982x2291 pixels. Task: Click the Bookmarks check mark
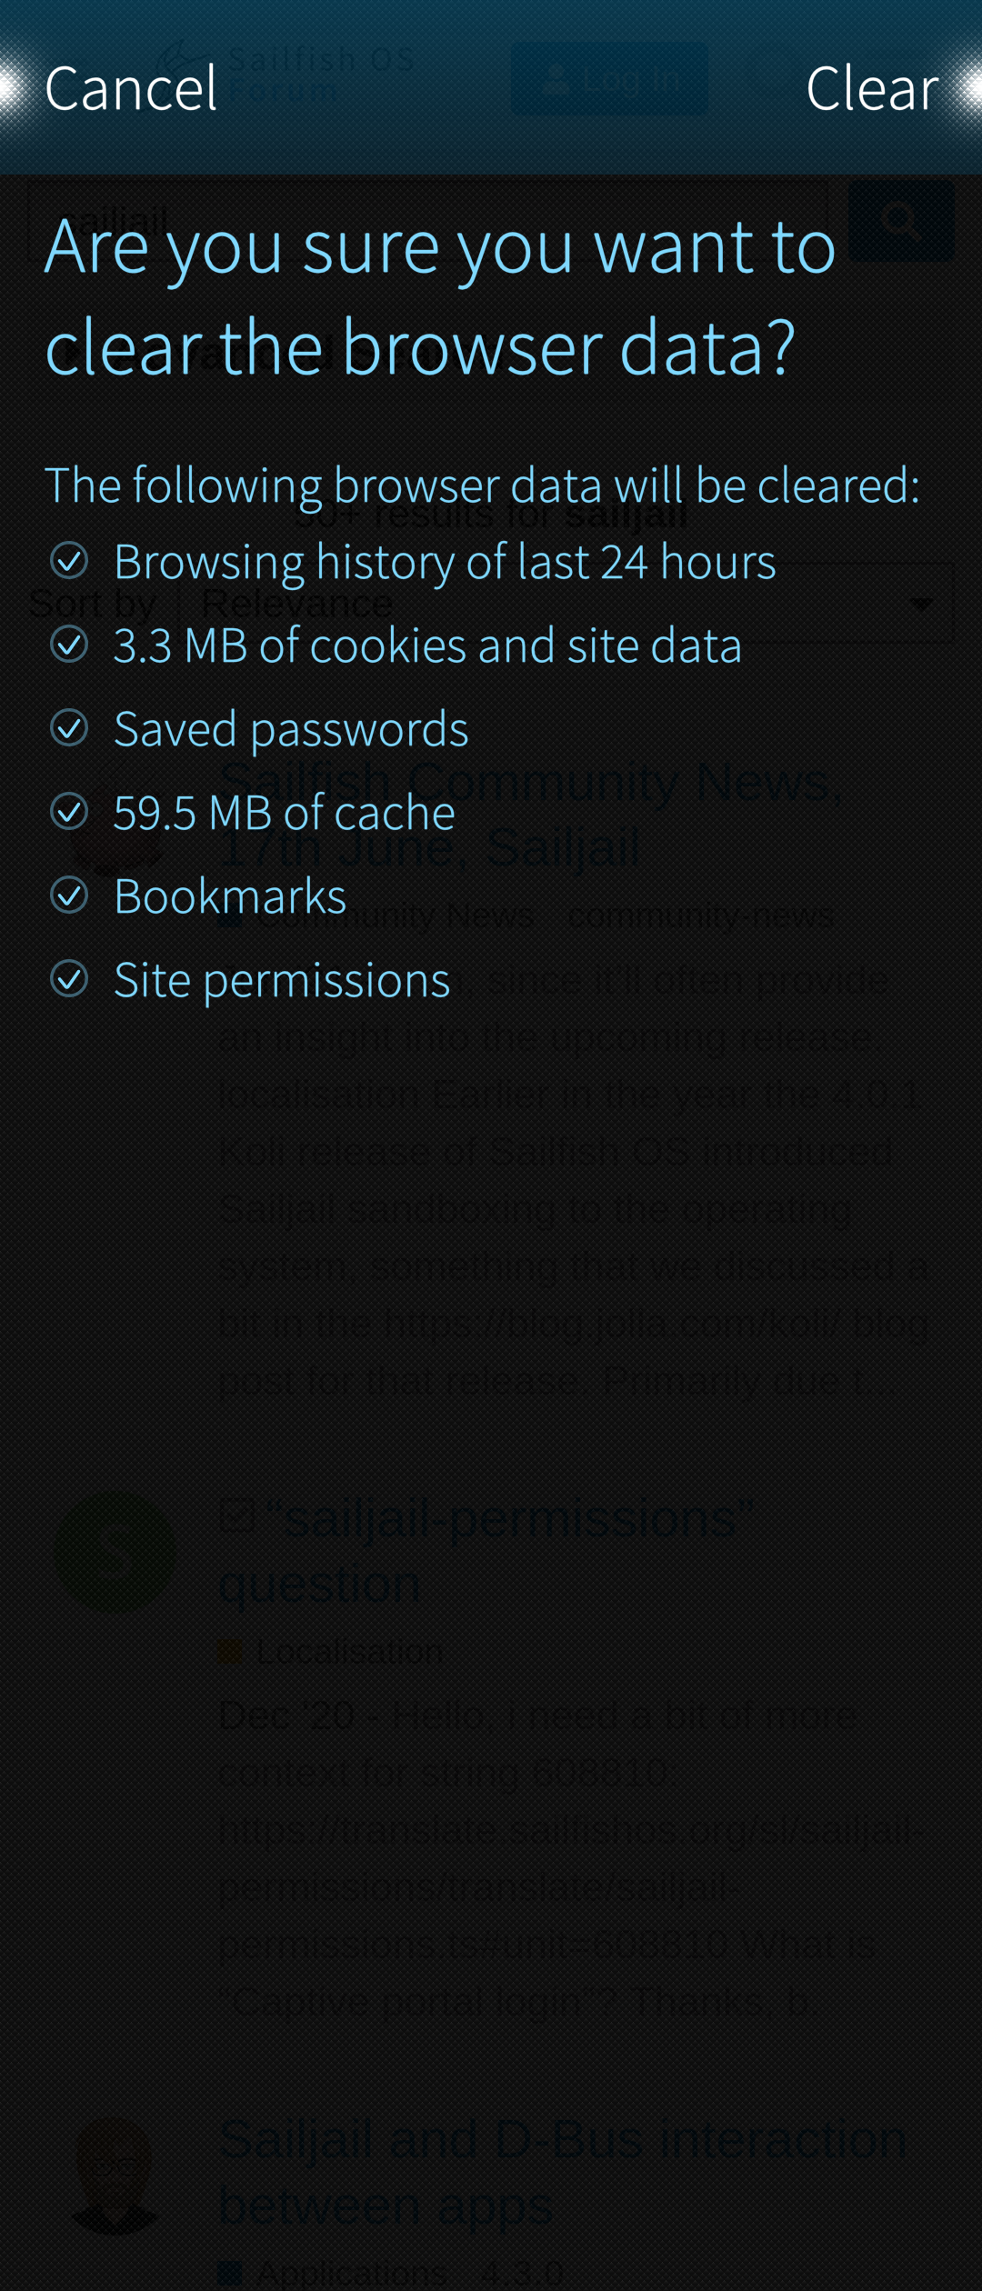[x=69, y=895]
